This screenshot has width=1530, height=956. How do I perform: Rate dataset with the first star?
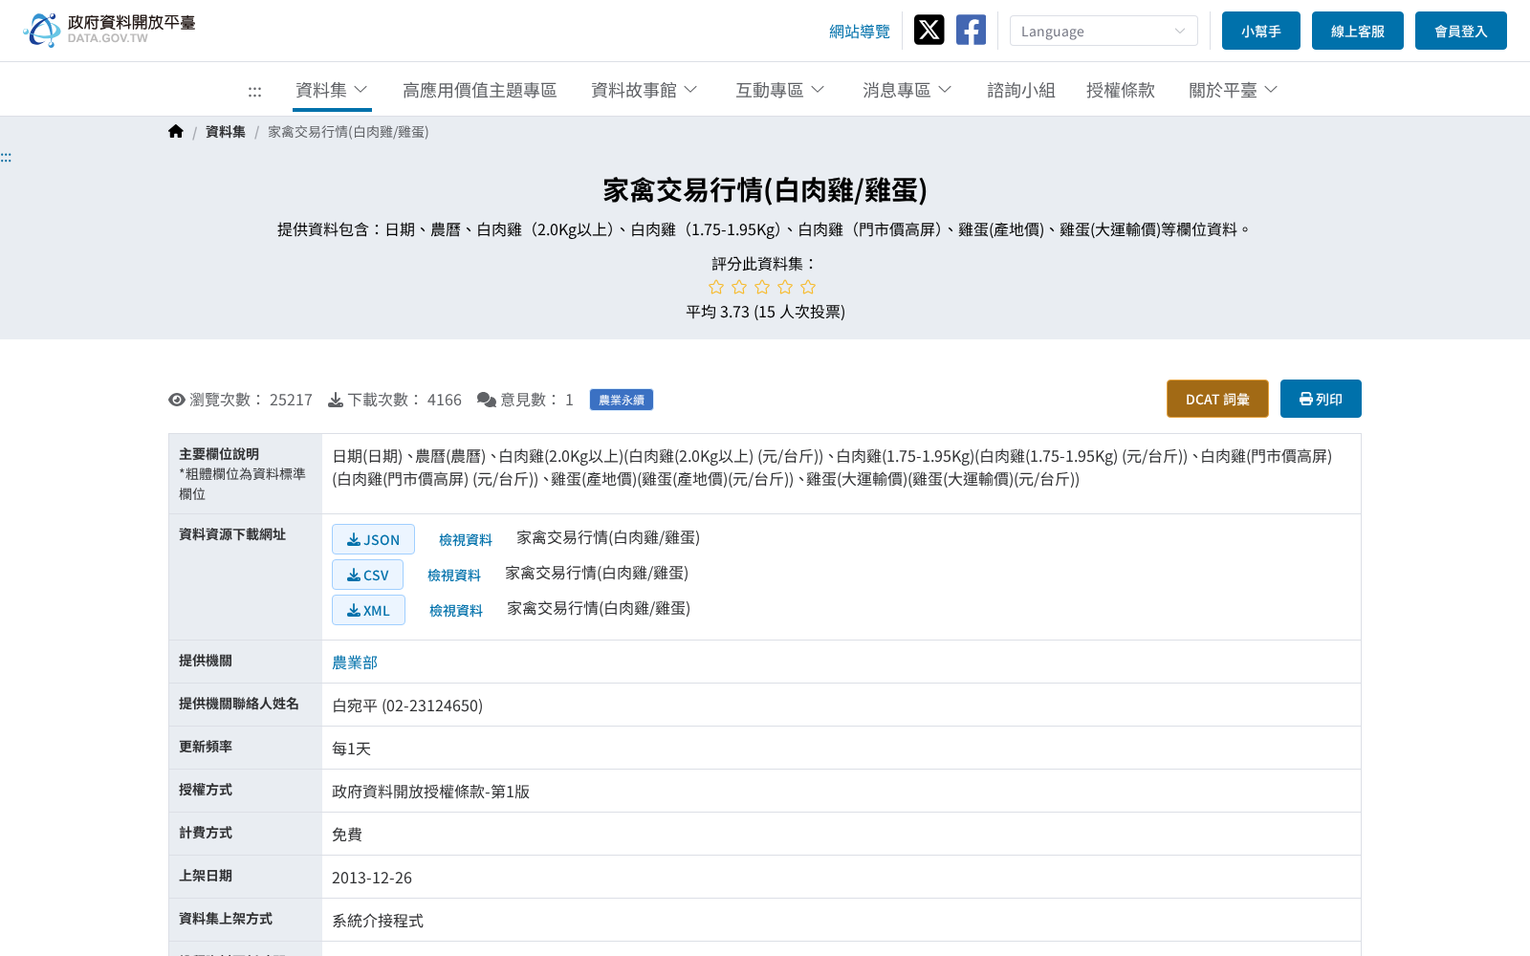coord(716,287)
